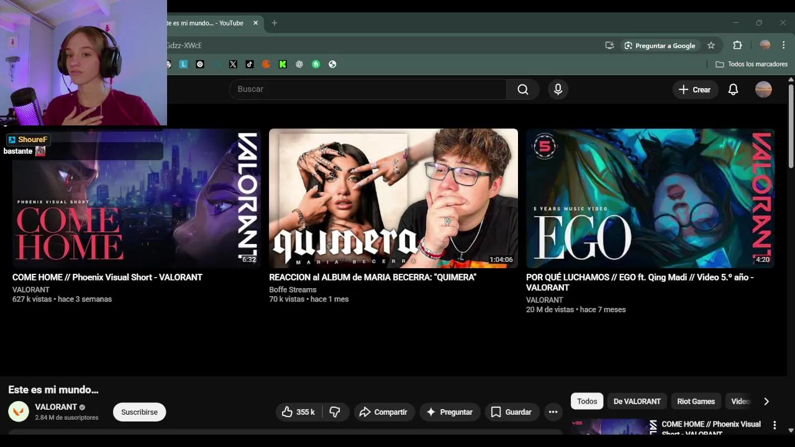Click the search magnifier button
795x447 pixels.
[x=523, y=89]
